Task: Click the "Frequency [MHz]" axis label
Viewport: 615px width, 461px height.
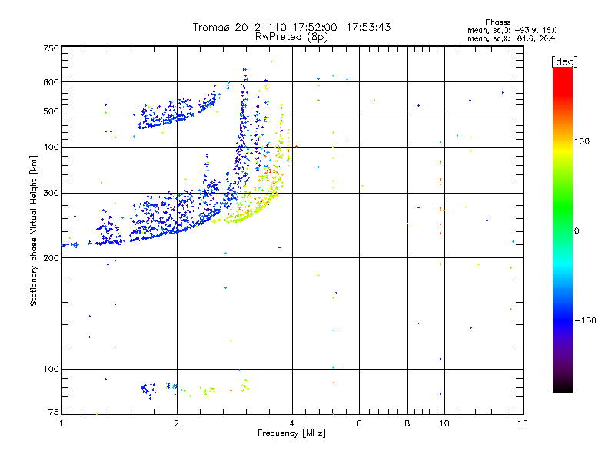Action: (x=291, y=433)
